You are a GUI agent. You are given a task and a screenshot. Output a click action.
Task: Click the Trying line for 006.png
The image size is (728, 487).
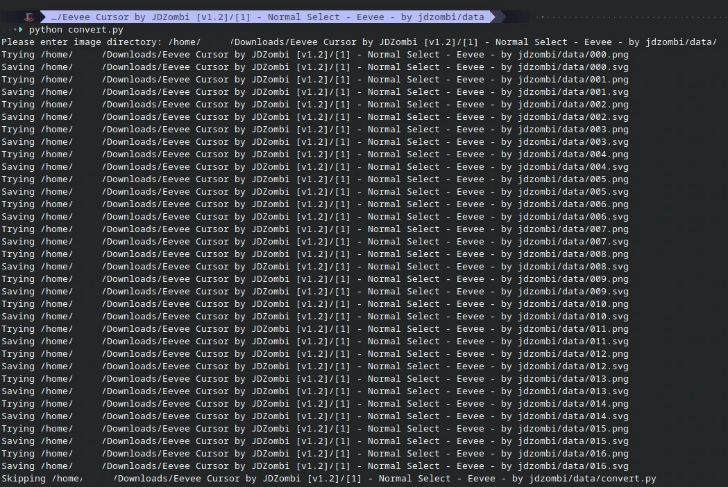coord(315,204)
